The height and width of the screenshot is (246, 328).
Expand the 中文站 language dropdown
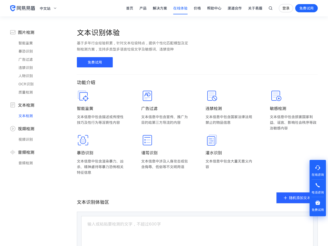(48, 8)
